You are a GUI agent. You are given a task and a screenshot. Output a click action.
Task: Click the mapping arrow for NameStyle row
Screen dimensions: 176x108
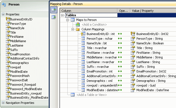[x=120, y=43]
